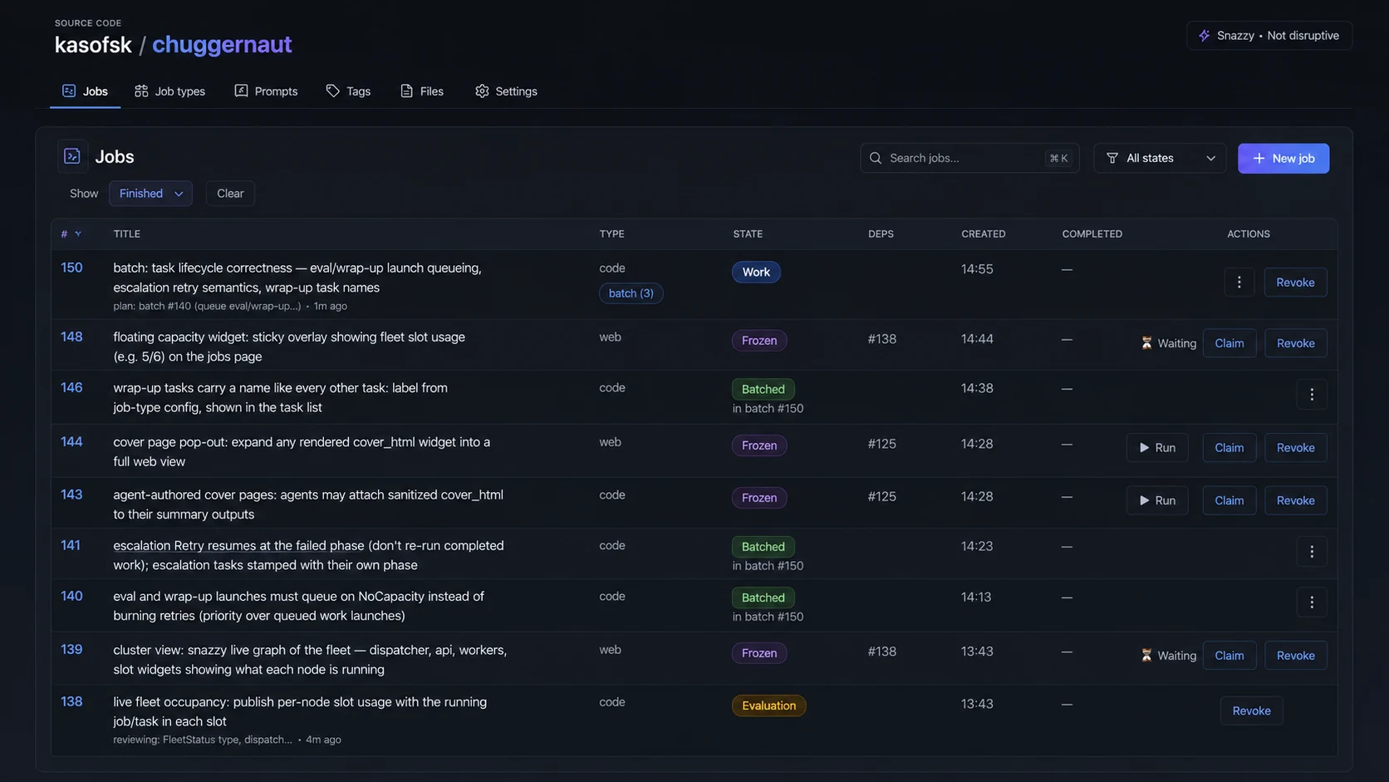Screen dimensions: 1389x782
Task: Click the search magnifier icon
Action: click(x=876, y=158)
